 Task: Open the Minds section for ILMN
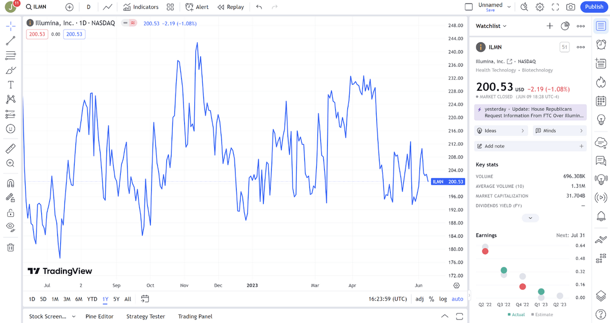[x=559, y=131]
